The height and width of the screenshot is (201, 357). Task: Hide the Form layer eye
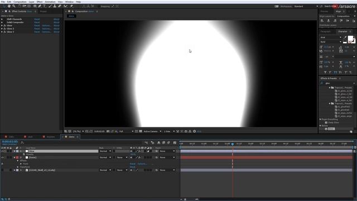[2, 157]
